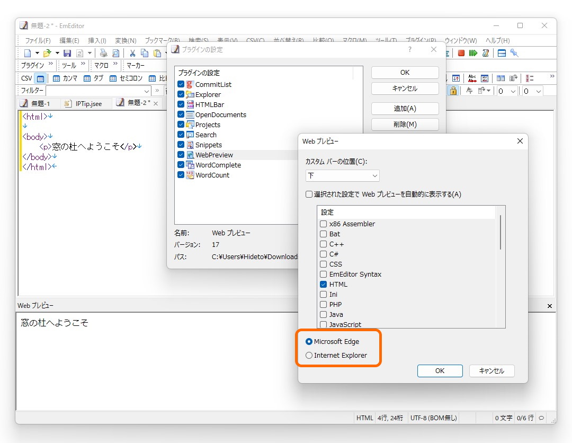Screen dimensions: 572x443
Task: Run the macro with the green play icon
Action: (x=472, y=53)
